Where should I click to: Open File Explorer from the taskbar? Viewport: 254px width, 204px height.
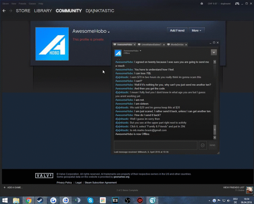point(16,201)
